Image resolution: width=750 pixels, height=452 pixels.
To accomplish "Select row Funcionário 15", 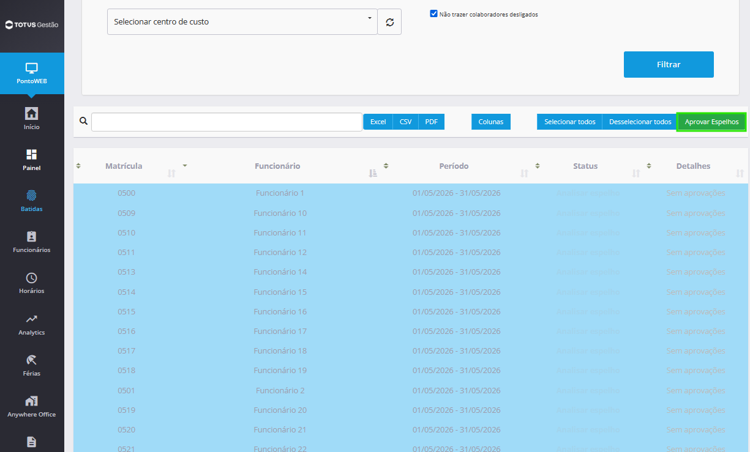I will (411, 292).
